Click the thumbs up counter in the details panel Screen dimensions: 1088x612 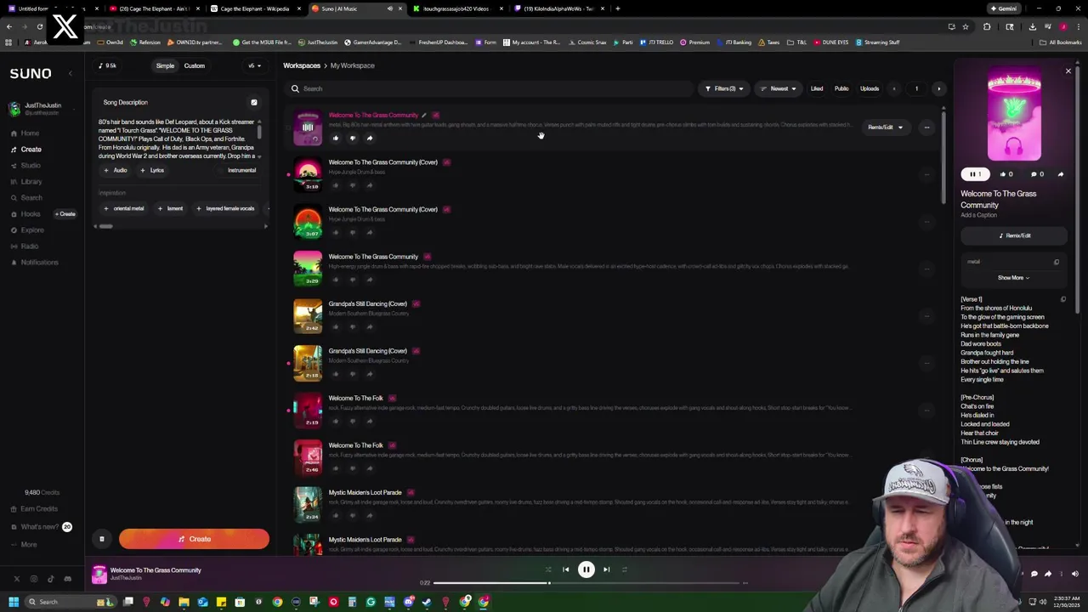[x=1007, y=174]
